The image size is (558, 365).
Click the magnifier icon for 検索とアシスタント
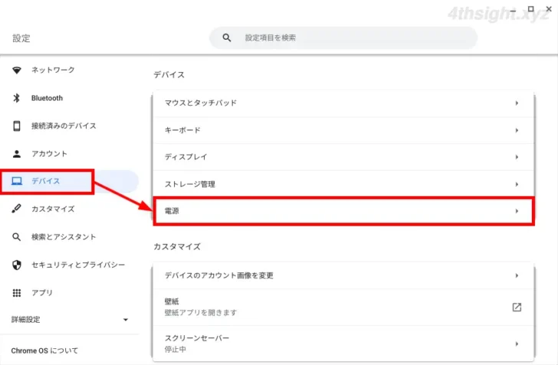tap(16, 236)
